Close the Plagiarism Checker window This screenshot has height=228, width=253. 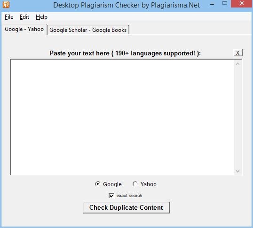pyautogui.click(x=241, y=4)
